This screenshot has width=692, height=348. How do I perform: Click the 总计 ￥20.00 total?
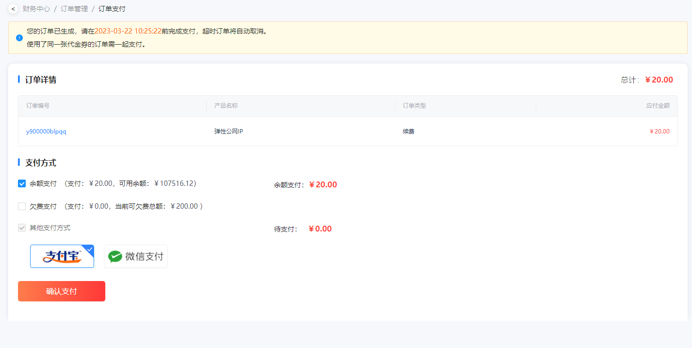647,80
